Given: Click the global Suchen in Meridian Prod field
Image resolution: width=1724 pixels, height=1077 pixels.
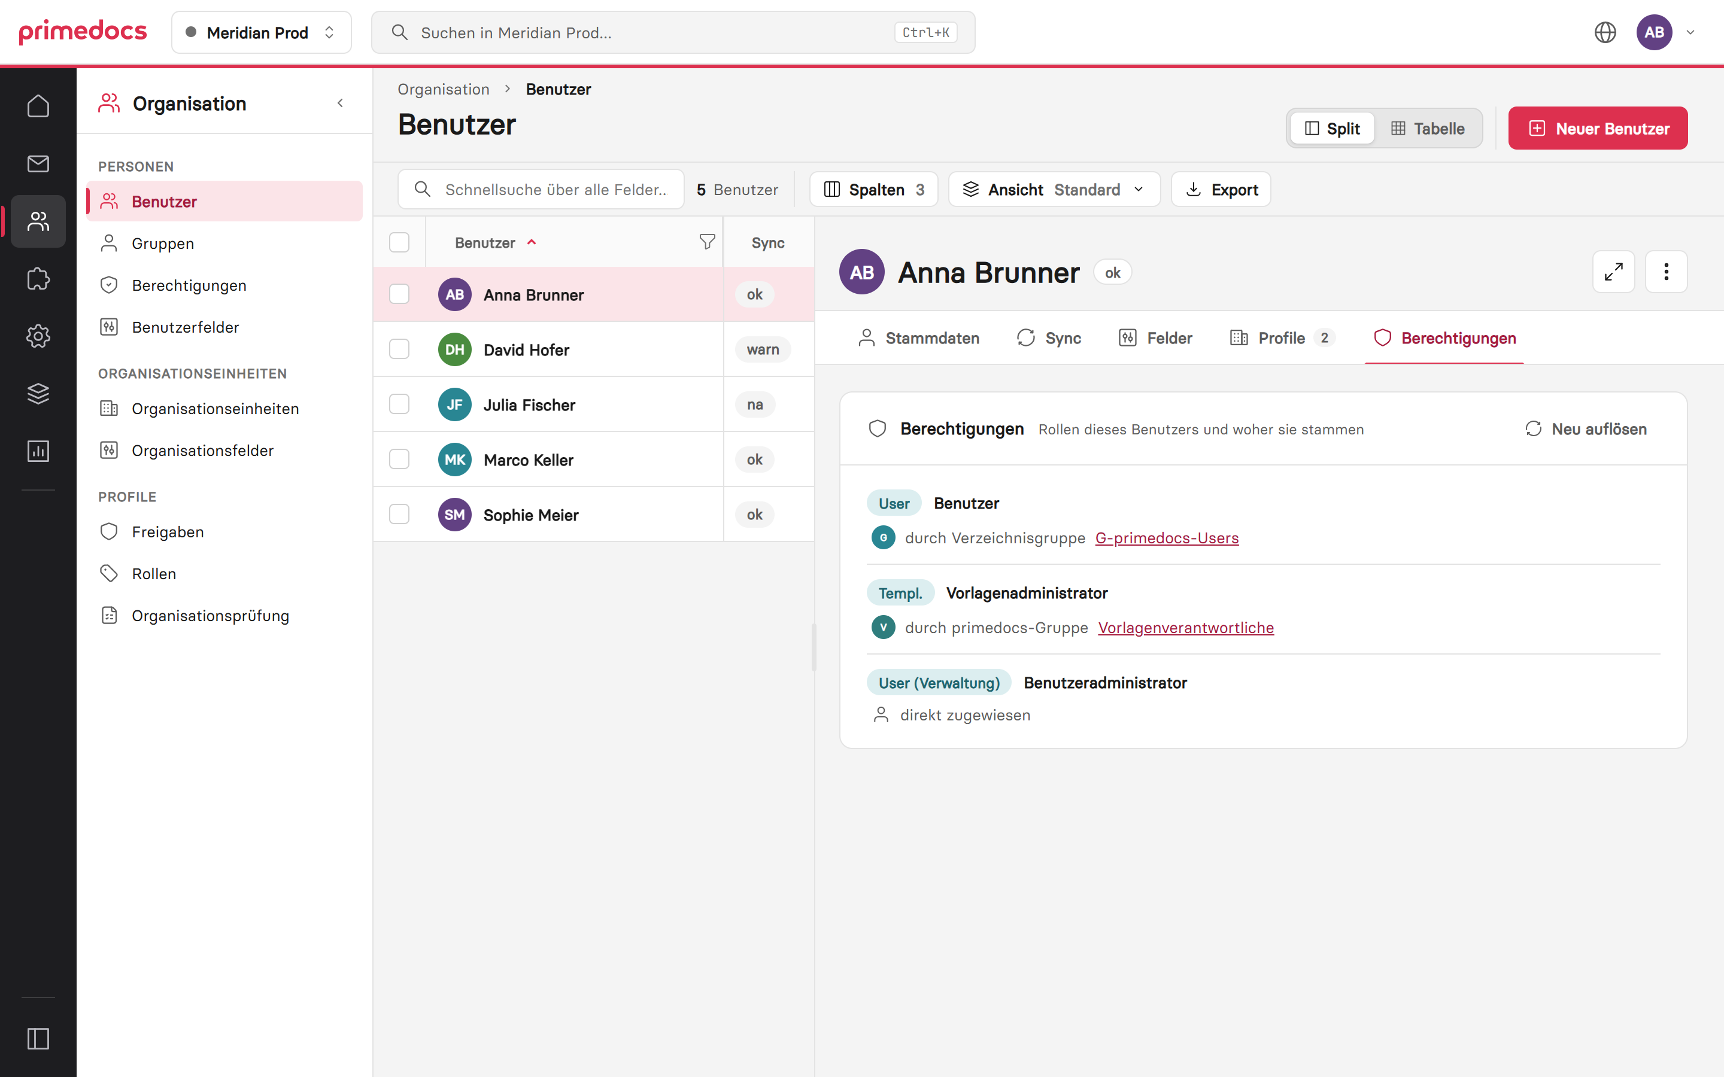Looking at the screenshot, I should pos(673,32).
